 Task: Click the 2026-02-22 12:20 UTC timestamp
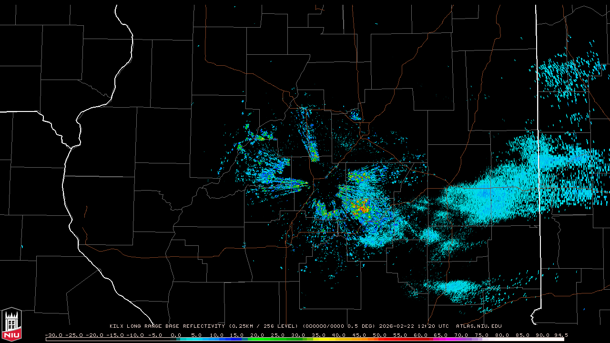[414, 326]
